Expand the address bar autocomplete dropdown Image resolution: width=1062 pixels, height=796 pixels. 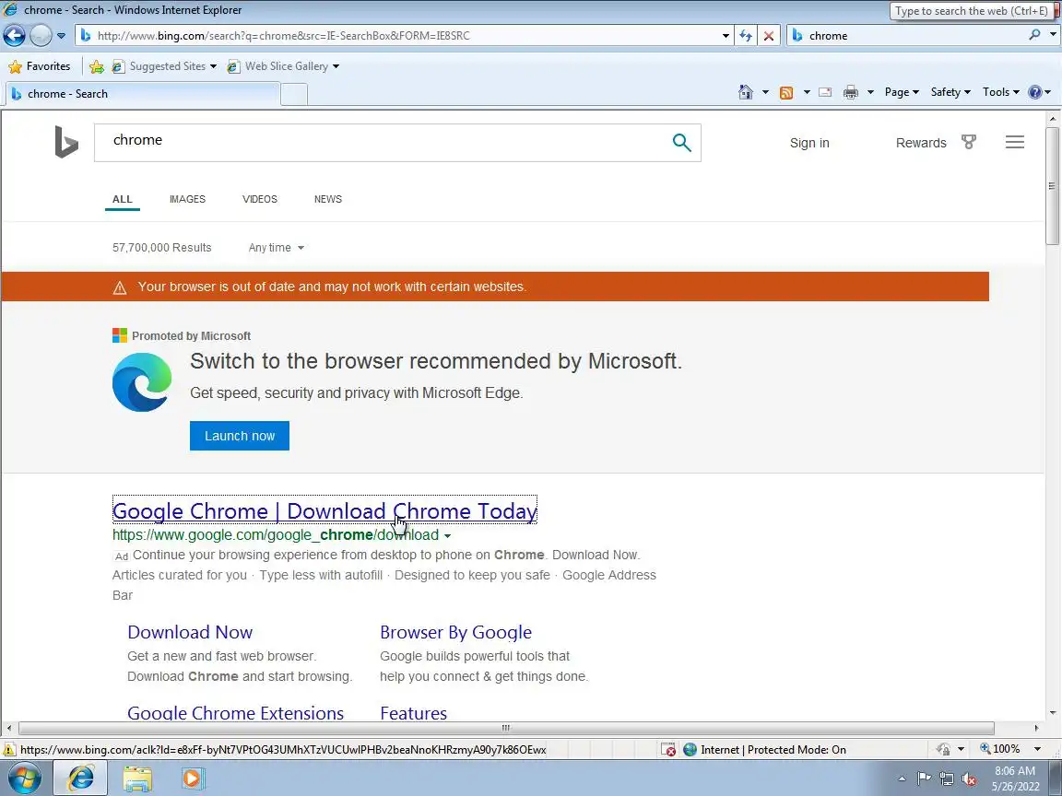click(x=726, y=35)
